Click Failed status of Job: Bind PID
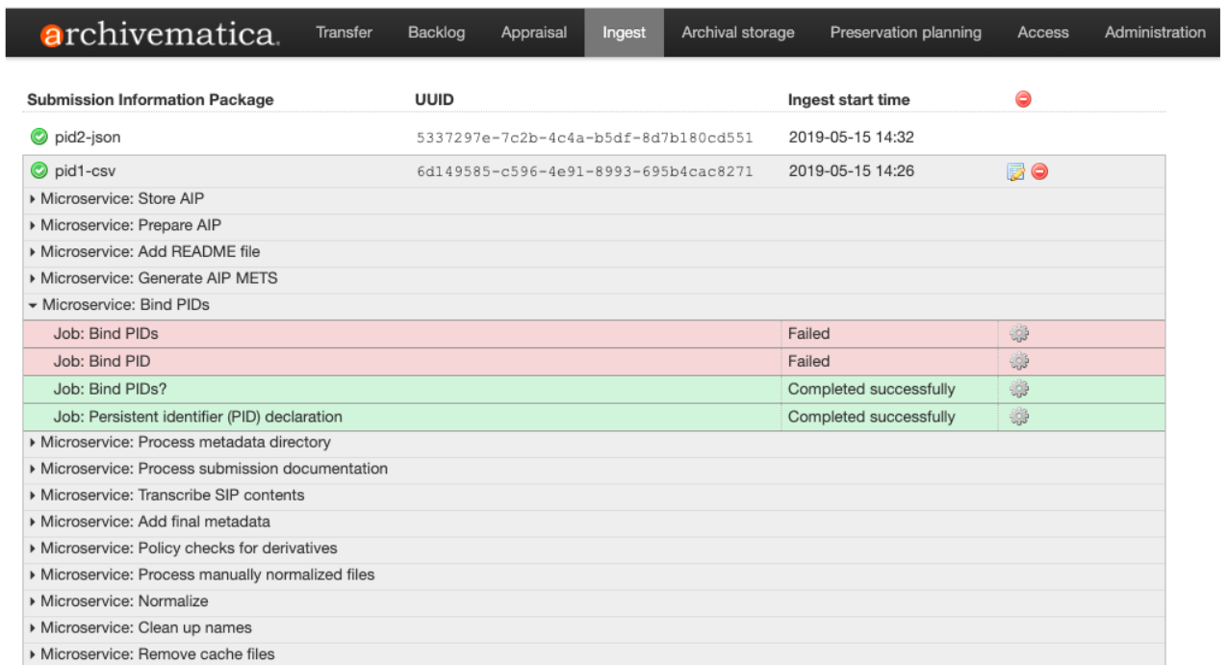 (808, 362)
